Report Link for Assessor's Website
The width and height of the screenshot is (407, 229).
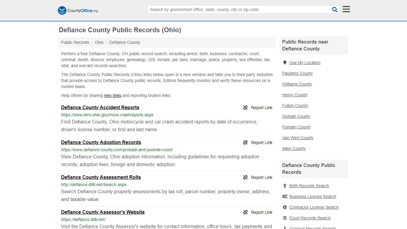tap(262, 212)
